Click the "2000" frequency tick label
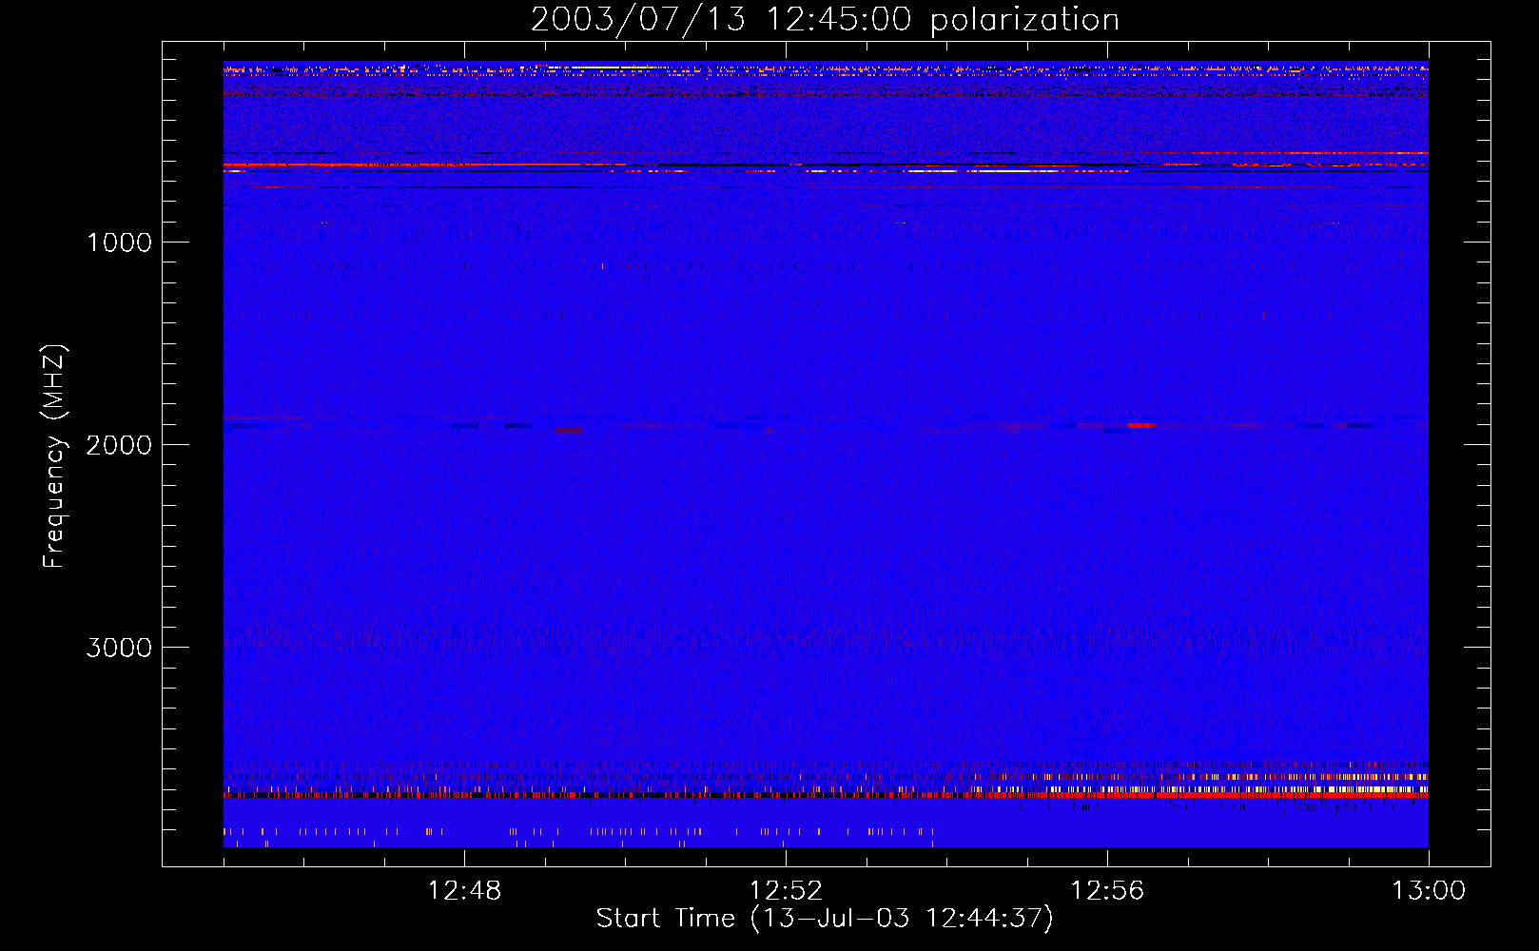This screenshot has height=951, width=1539. [x=119, y=445]
